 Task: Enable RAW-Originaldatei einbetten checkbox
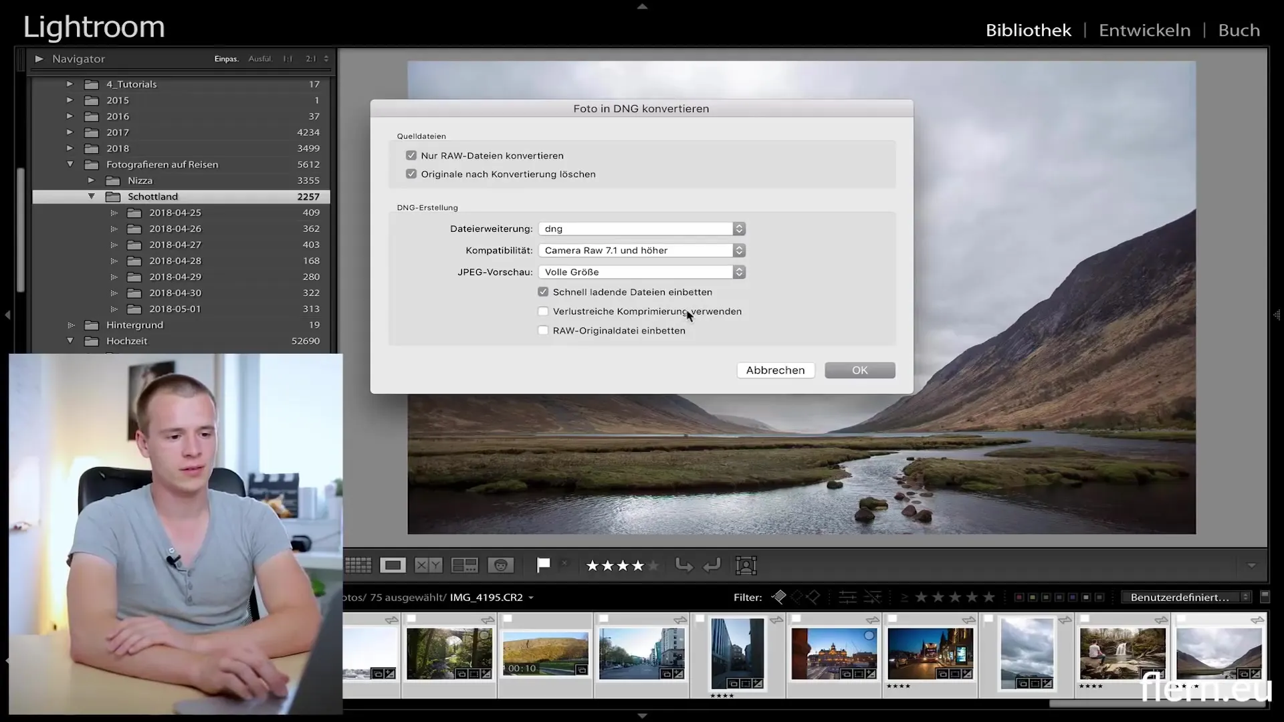543,330
